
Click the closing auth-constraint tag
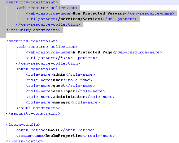coord(38,108)
